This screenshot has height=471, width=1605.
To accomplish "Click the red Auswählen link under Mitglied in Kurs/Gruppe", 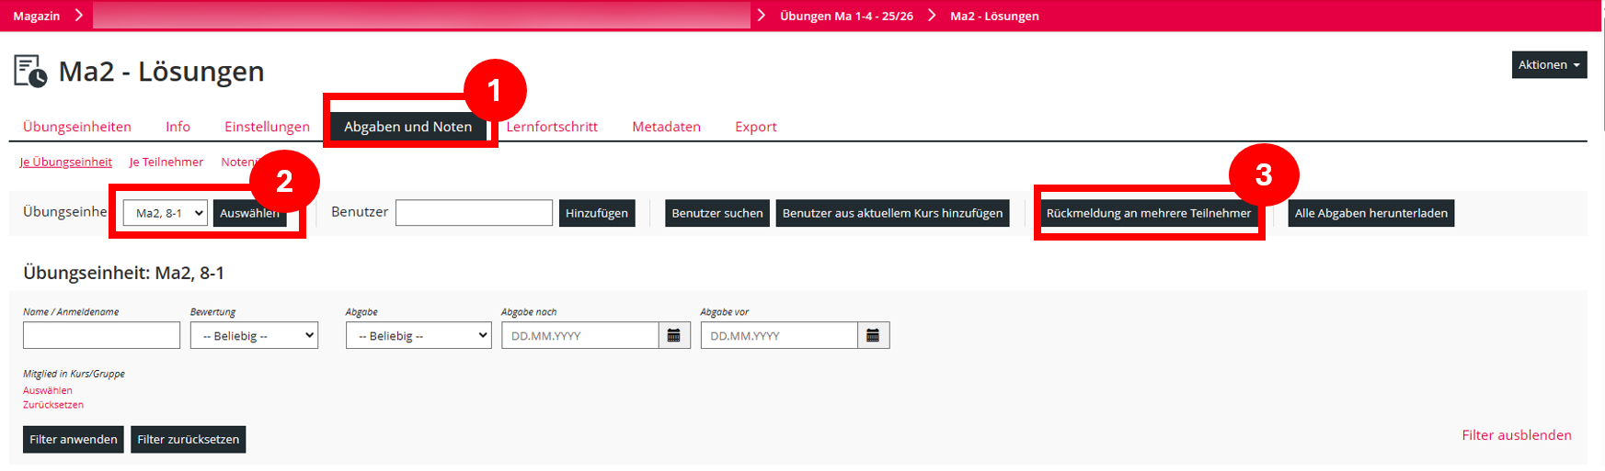I will [x=48, y=390].
